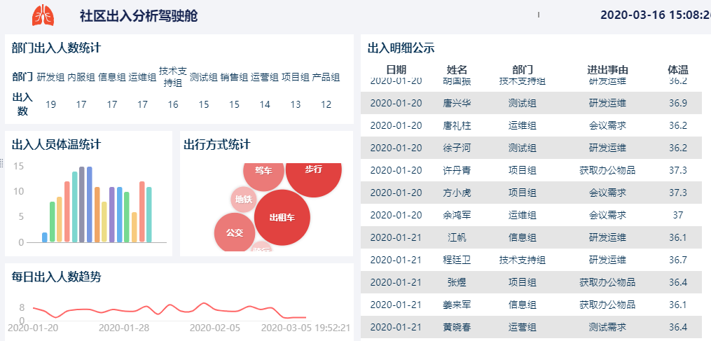Viewport: 711px width, 341px height.
Task: Click the 2020-01-28 trend axis label
Action: [124, 328]
